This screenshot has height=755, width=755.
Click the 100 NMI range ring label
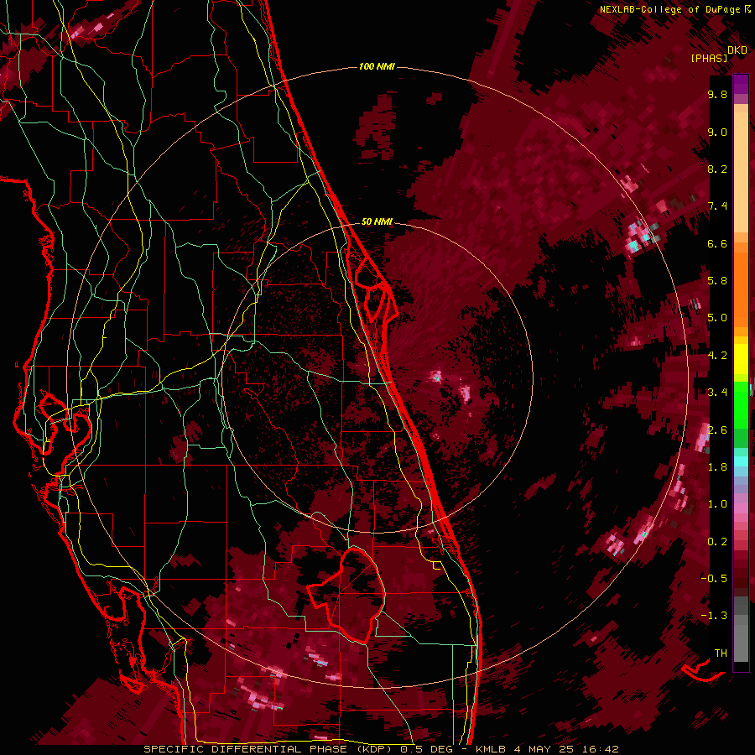(x=377, y=66)
